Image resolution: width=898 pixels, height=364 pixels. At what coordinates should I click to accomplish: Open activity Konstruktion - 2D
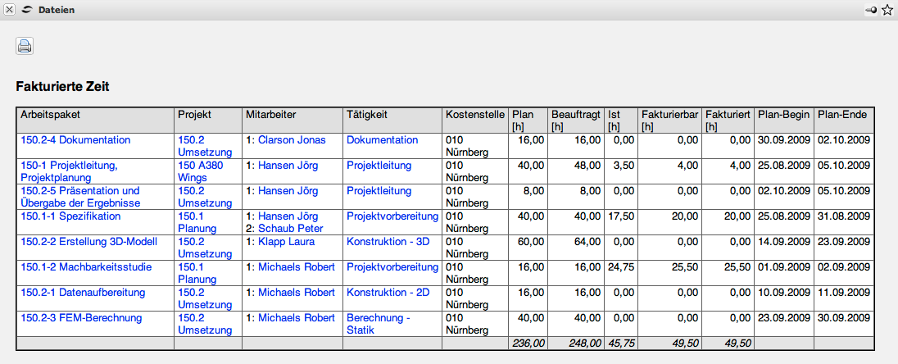[x=388, y=293]
